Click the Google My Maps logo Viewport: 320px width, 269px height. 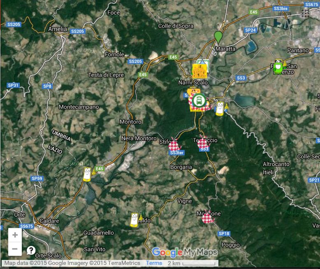185,252
